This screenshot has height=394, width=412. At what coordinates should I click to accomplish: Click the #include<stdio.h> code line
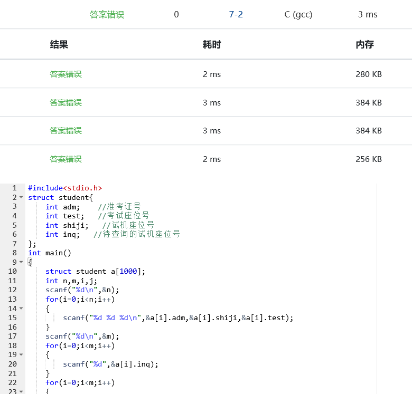pyautogui.click(x=65, y=188)
